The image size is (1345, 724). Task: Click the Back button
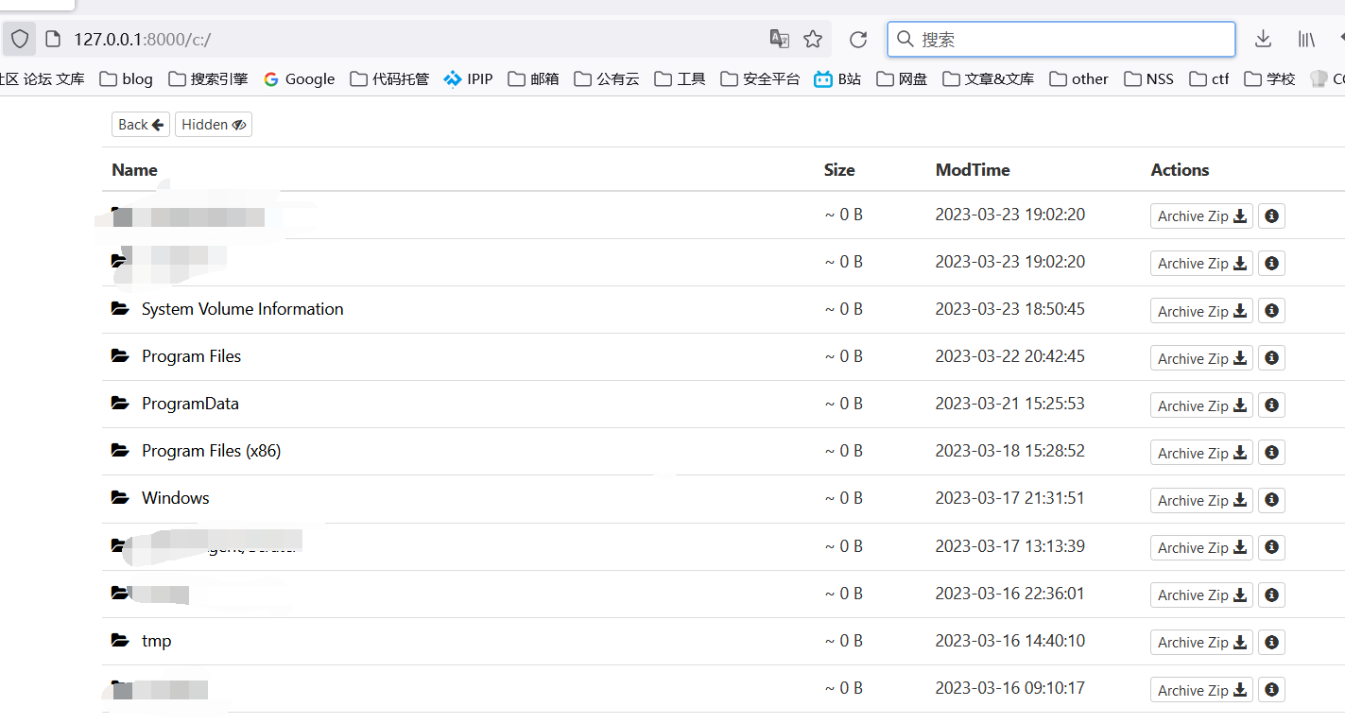[141, 125]
